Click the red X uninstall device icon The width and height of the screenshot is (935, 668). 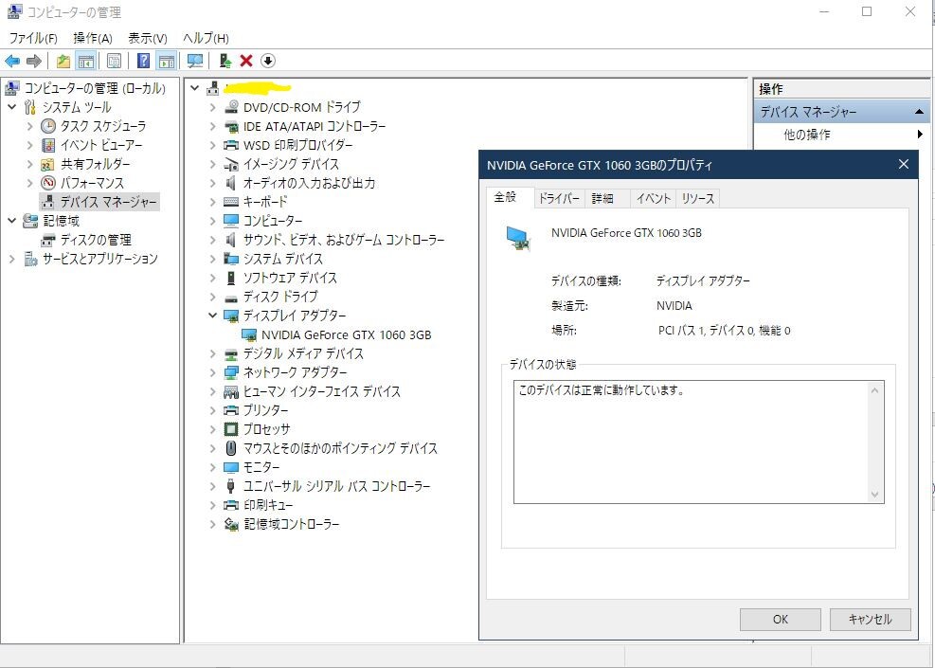pyautogui.click(x=246, y=62)
